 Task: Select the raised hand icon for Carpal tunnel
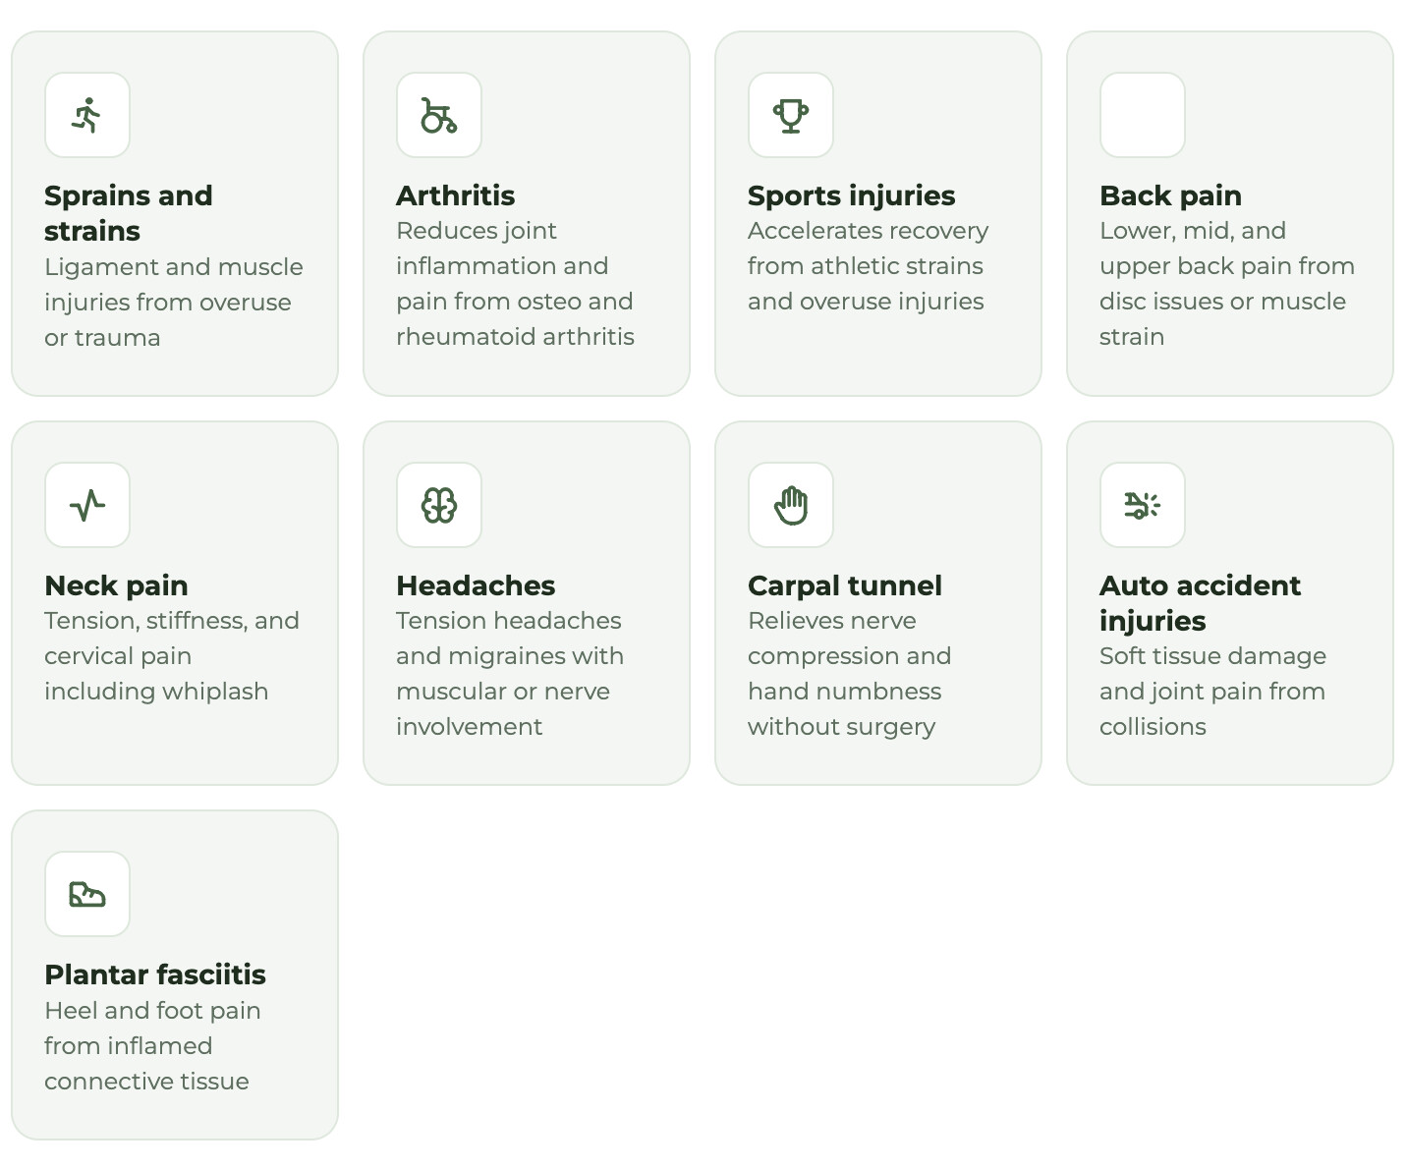click(791, 505)
